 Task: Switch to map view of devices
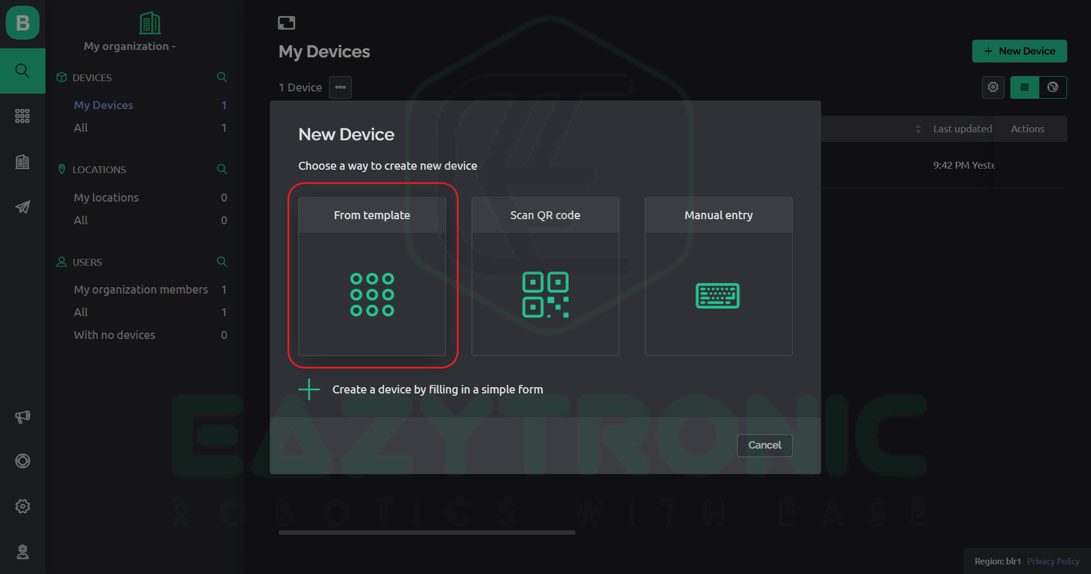(1053, 87)
